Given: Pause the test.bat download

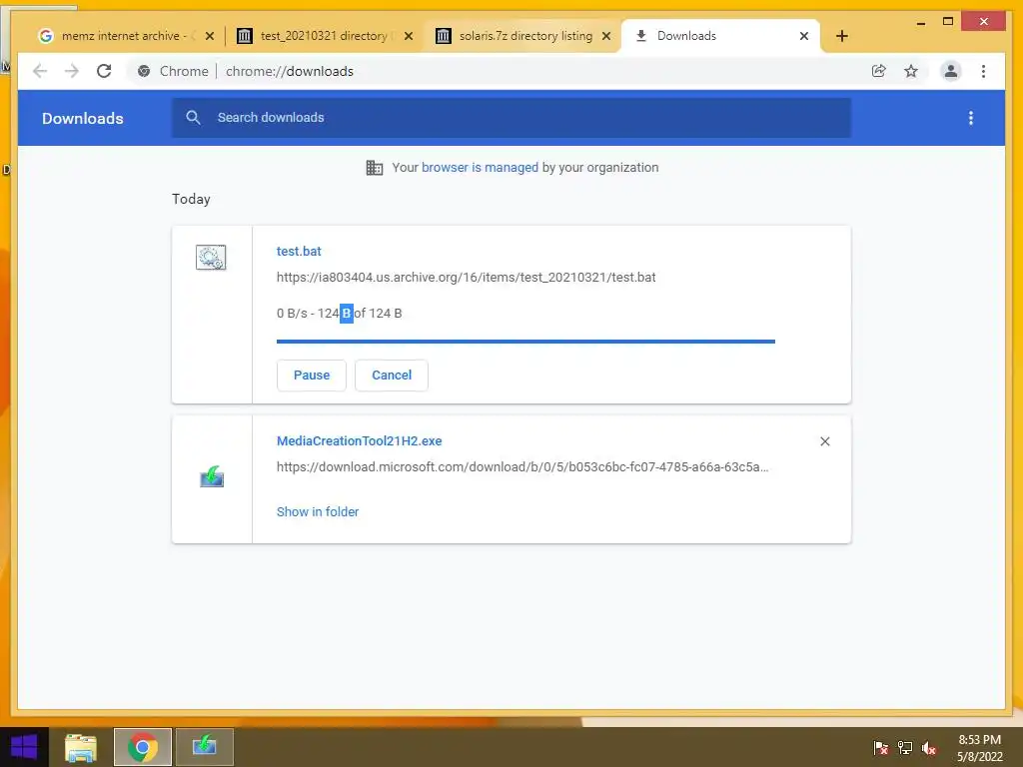Looking at the screenshot, I should 312,376.
